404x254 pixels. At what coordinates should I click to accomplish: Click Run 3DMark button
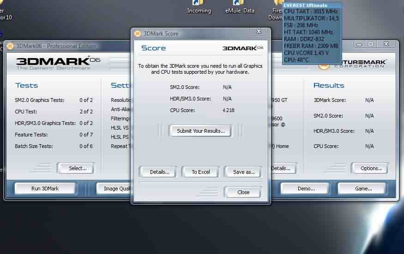coord(45,189)
